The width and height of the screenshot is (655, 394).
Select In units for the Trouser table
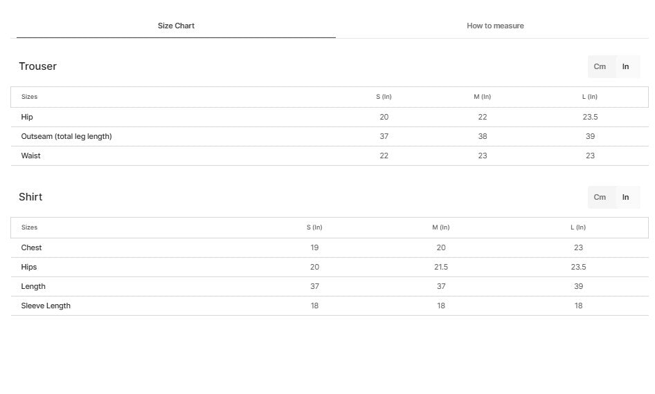pyautogui.click(x=626, y=66)
